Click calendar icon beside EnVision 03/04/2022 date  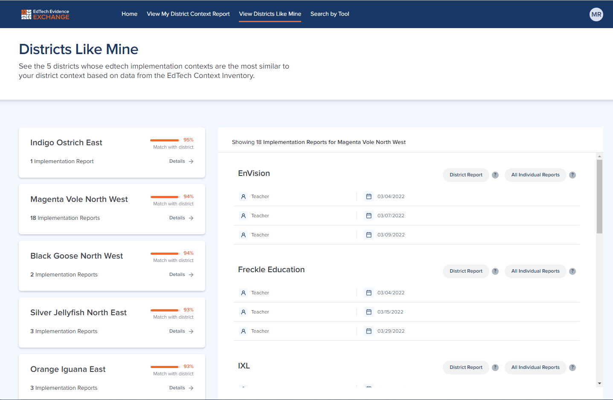(369, 196)
